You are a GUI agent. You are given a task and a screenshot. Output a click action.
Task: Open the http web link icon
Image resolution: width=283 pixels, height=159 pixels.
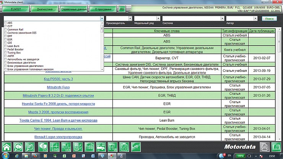click(x=136, y=147)
